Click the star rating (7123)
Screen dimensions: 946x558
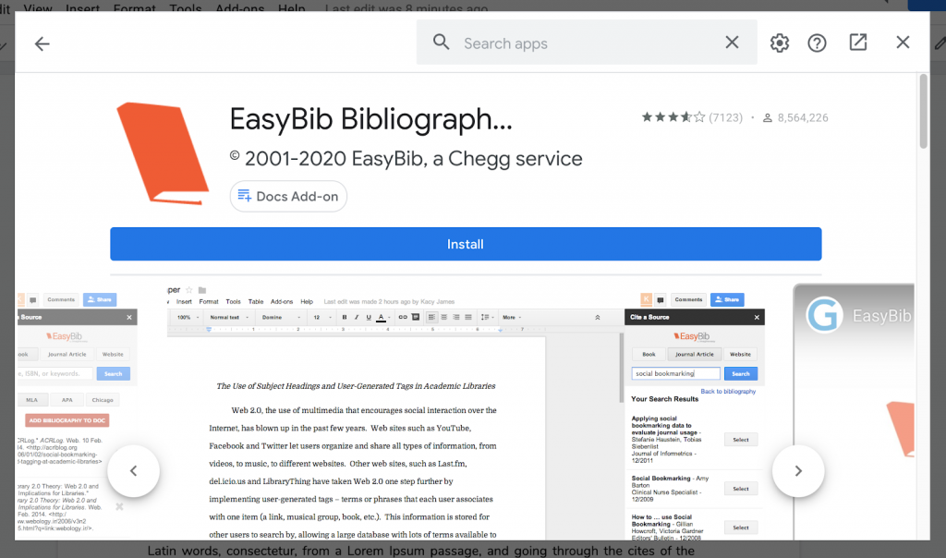[x=692, y=117]
